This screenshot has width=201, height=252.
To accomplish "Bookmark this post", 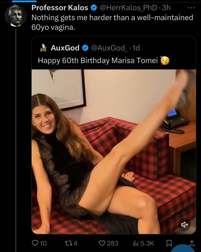I will pos(169,243).
